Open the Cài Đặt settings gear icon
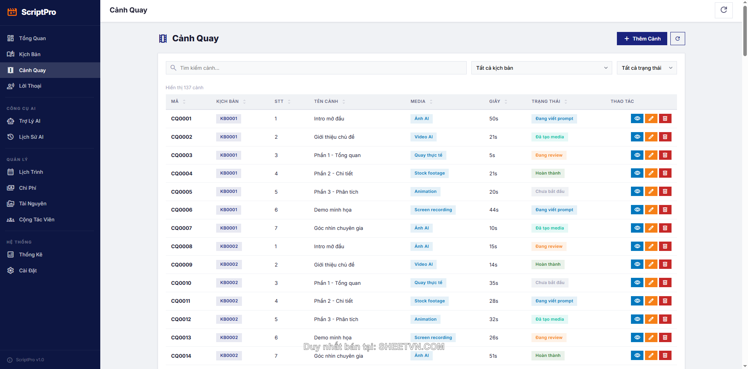Viewport: 748px width, 369px height. pyautogui.click(x=11, y=270)
